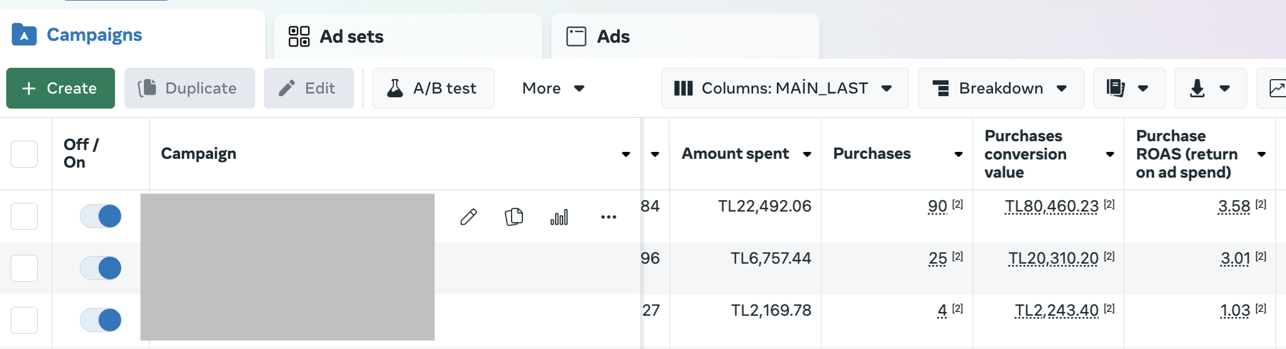This screenshot has height=349, width=1286.
Task: Toggle the second campaign on/off switch
Action: click(101, 268)
